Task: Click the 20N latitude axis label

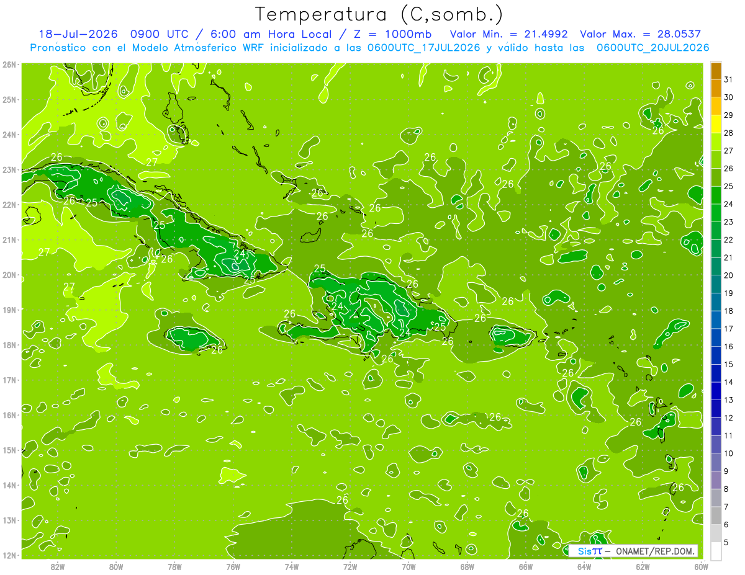Action: tap(9, 275)
